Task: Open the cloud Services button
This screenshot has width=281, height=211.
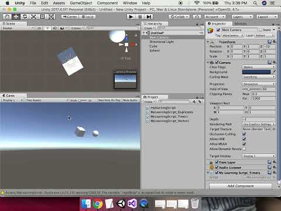Action: pyautogui.click(x=197, y=17)
